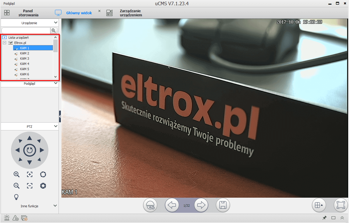Image resolution: width=349 pixels, height=223 pixels.
Task: Click the magnifier search button
Action: point(54,31)
